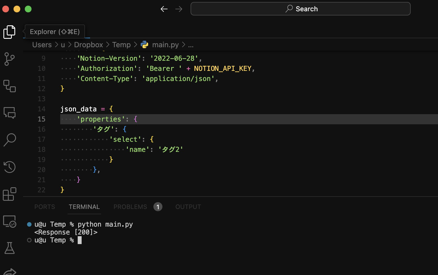Viewport: 438px width, 275px height.
Task: Click the Dropbox breadcrumb
Action: pos(88,45)
